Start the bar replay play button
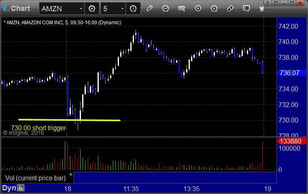 198,8
